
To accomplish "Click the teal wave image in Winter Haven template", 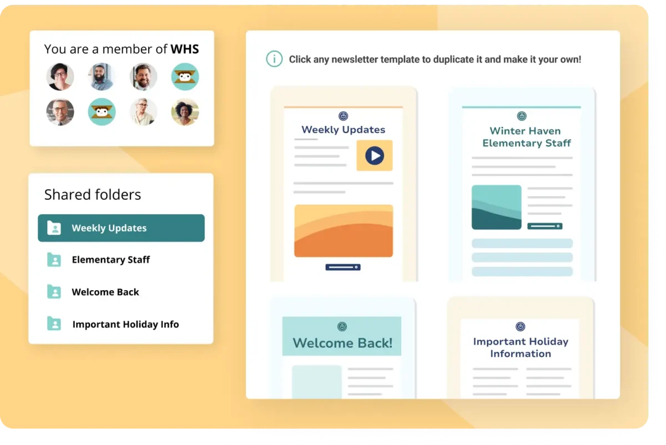I will pos(497,208).
